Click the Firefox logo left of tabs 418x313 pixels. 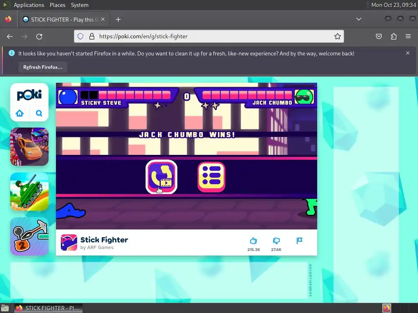click(8, 19)
